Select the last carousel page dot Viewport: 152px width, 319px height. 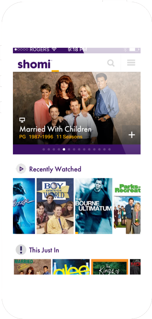[109, 149]
